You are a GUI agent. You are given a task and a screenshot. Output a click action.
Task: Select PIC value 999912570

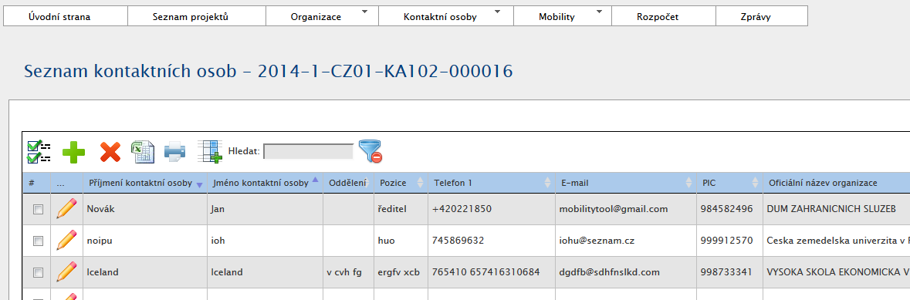[730, 241]
